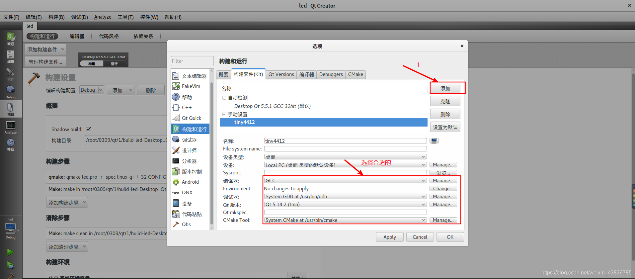Viewport: 635px width, 279px height.
Task: Click the Cancel button
Action: (x=420, y=237)
